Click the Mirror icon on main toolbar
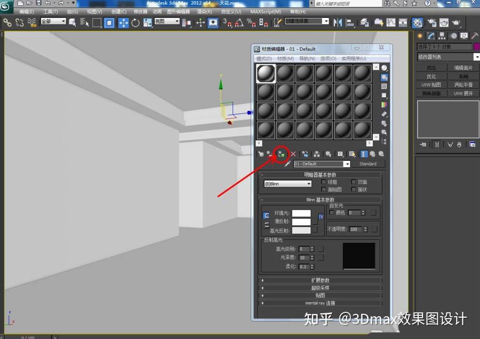Image resolution: width=480 pixels, height=339 pixels. 338,22
